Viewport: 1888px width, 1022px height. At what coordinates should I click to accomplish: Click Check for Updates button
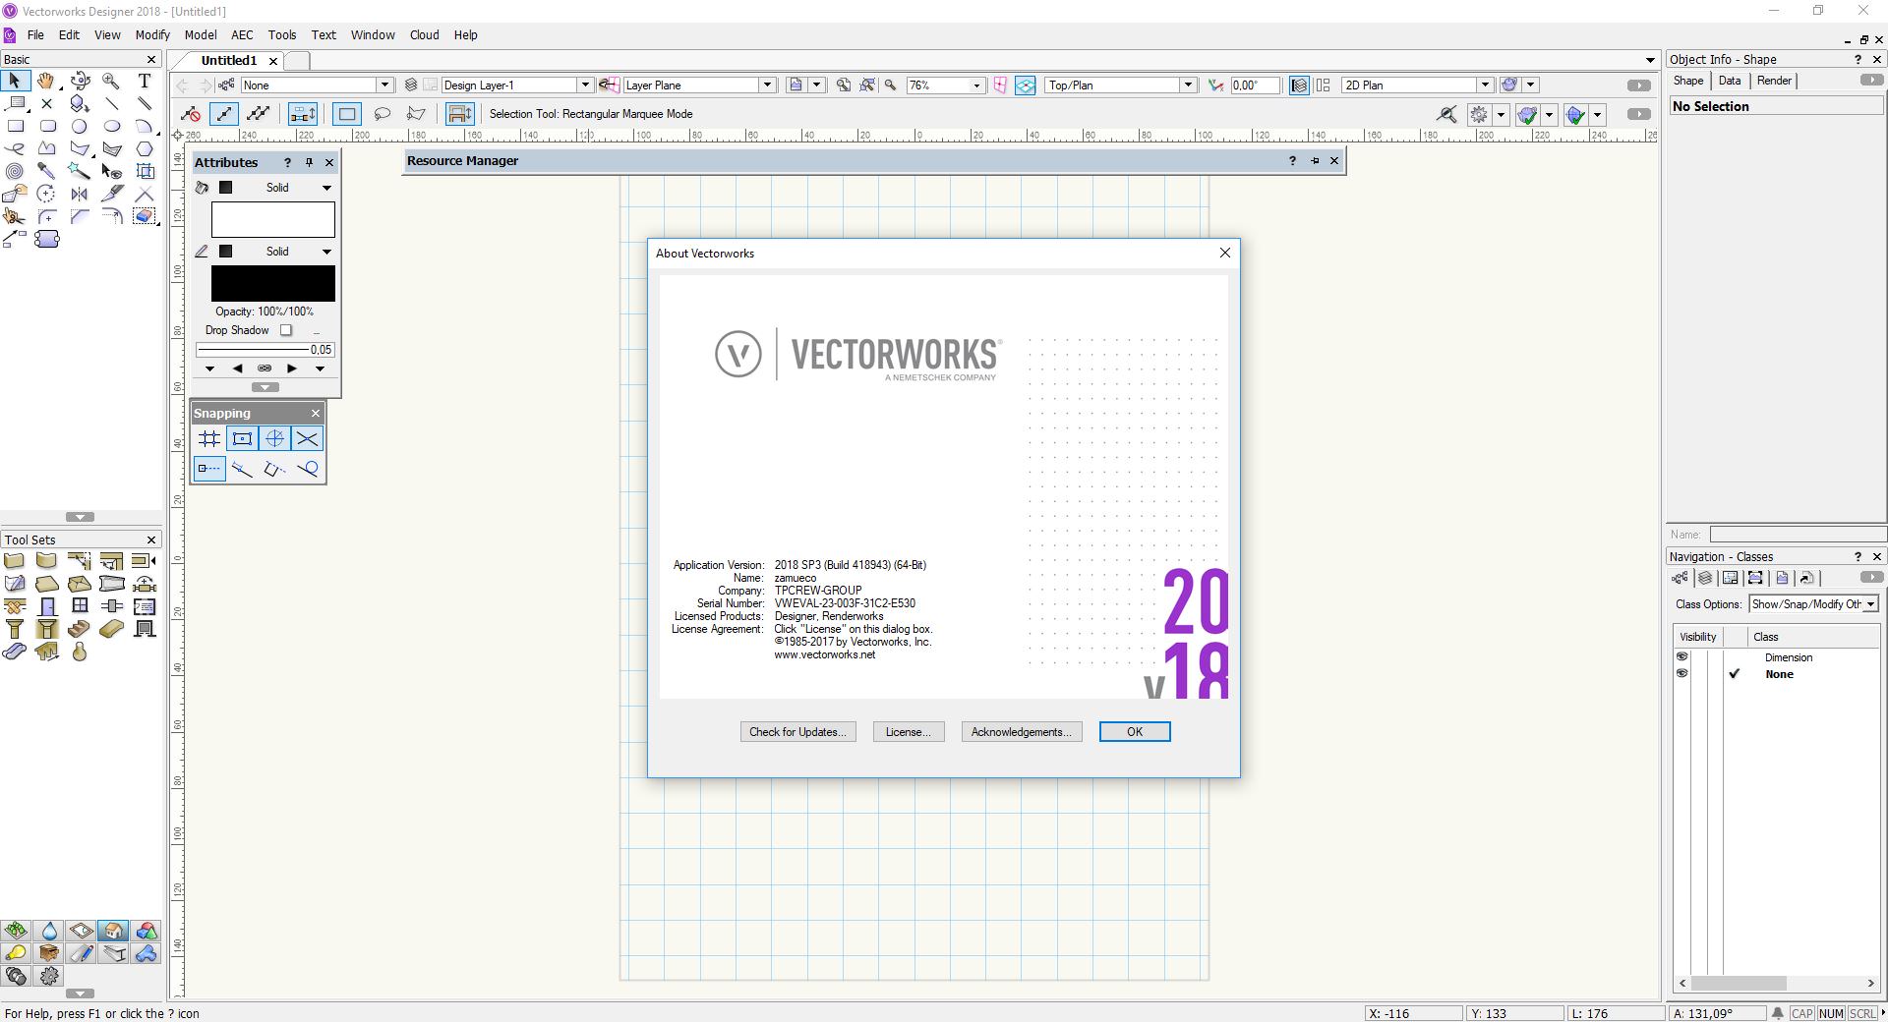(797, 732)
